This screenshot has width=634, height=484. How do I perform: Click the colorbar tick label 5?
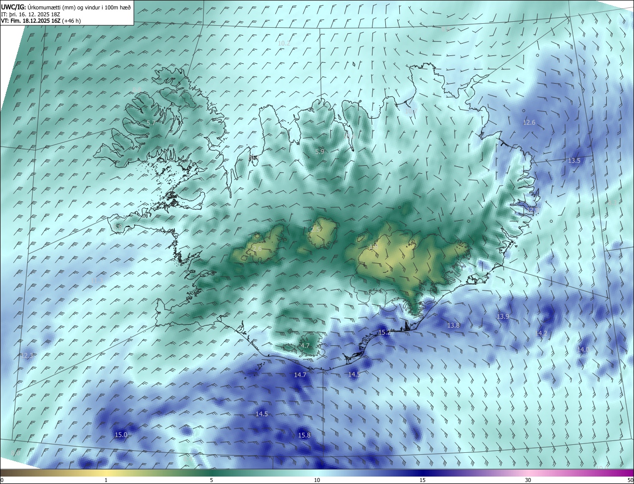click(211, 480)
